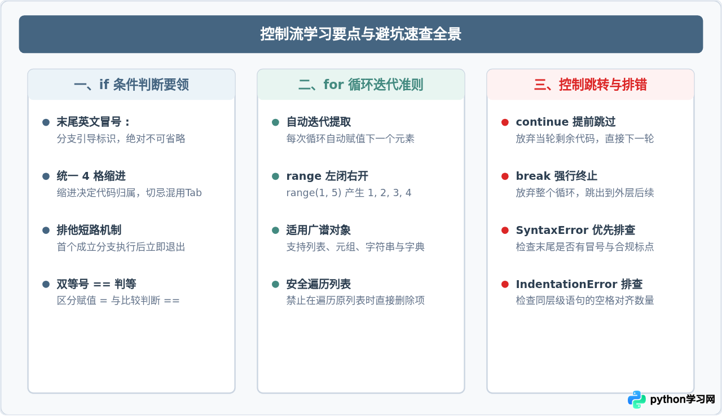Click the heading 安全遍历列表
Viewport: 722px width, 416px height.
point(319,284)
